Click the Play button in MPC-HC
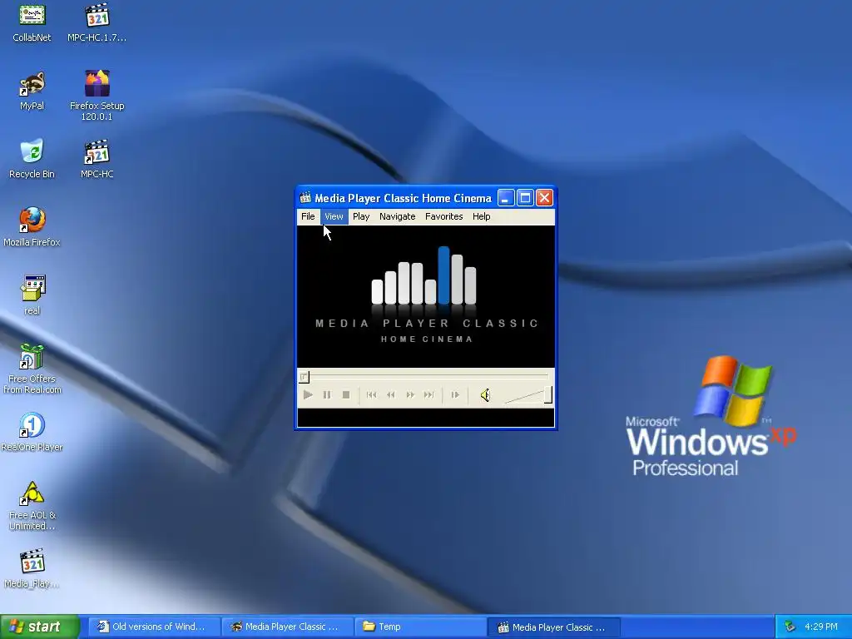852x639 pixels. point(308,395)
